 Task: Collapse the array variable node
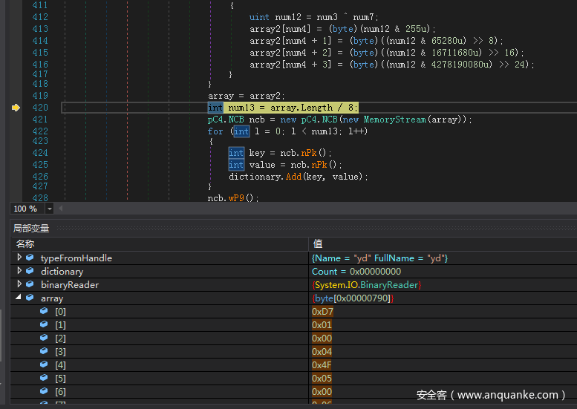[19, 298]
